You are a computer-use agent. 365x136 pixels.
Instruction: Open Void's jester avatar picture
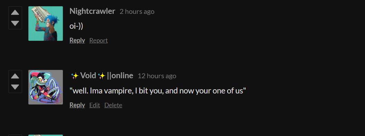[x=46, y=87]
